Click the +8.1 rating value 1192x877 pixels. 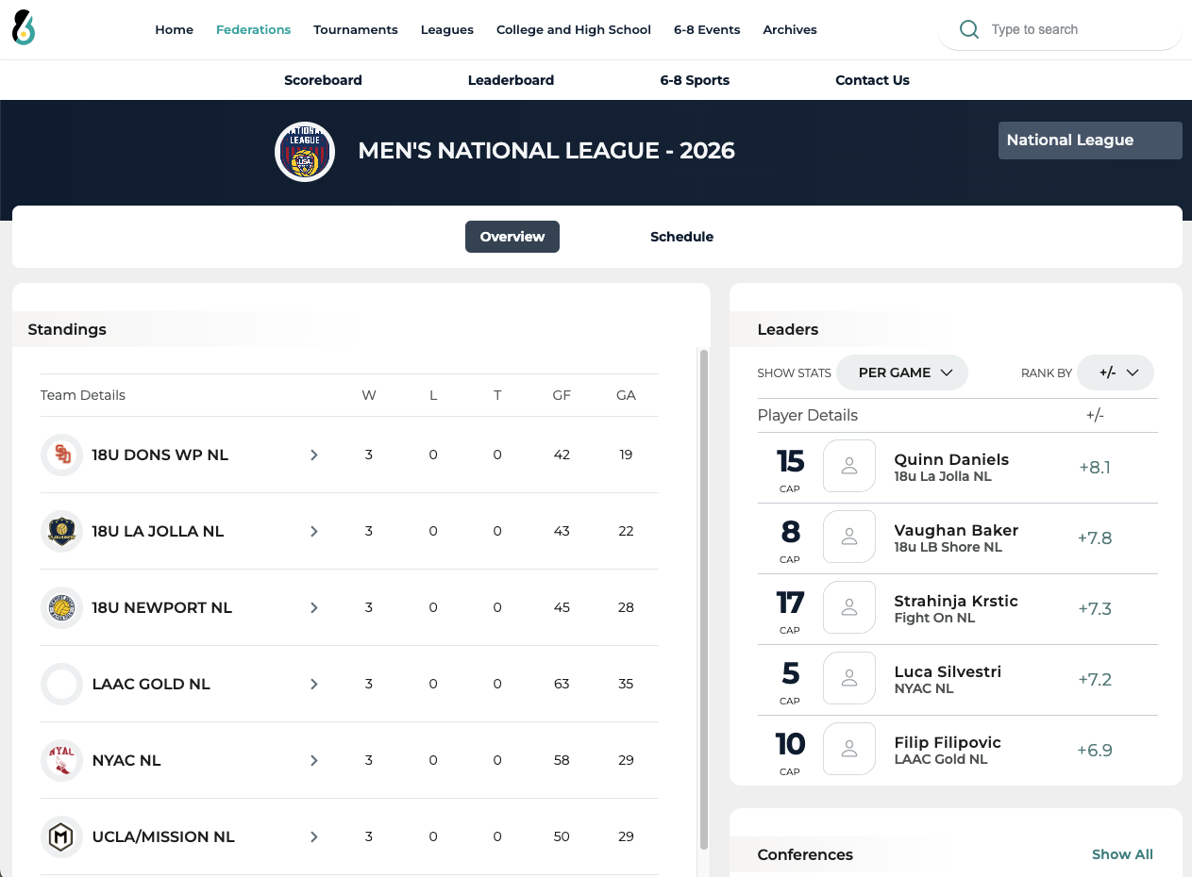(x=1095, y=467)
